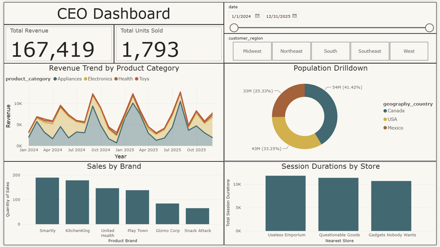
Task: Choose the South customer region
Action: (331, 51)
